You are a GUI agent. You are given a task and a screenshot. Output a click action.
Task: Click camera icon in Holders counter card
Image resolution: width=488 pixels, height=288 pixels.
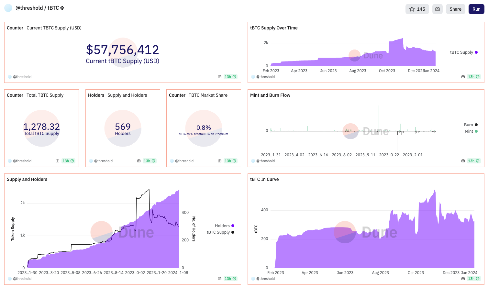[139, 161]
